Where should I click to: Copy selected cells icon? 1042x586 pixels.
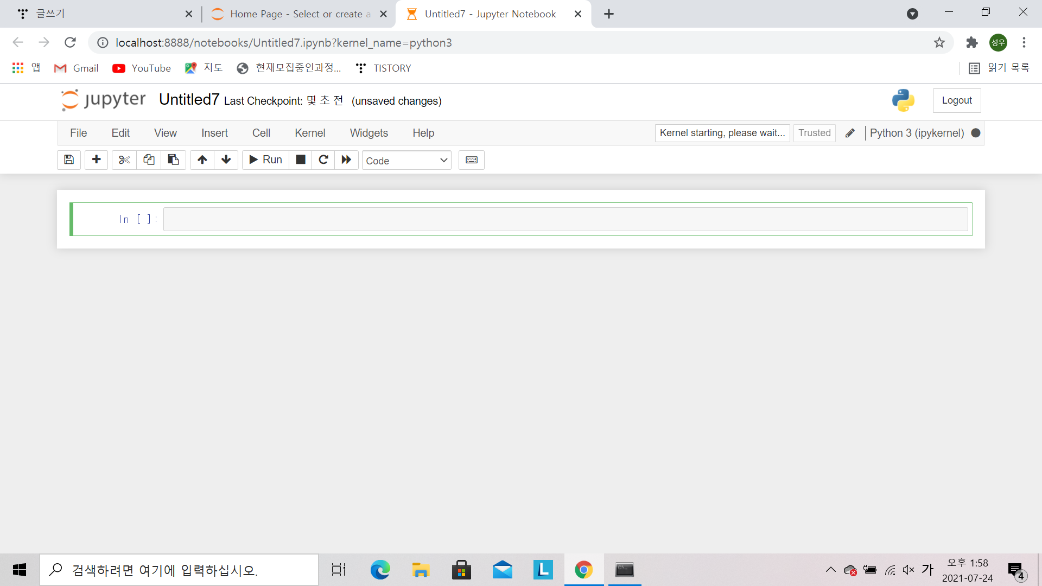(x=149, y=160)
